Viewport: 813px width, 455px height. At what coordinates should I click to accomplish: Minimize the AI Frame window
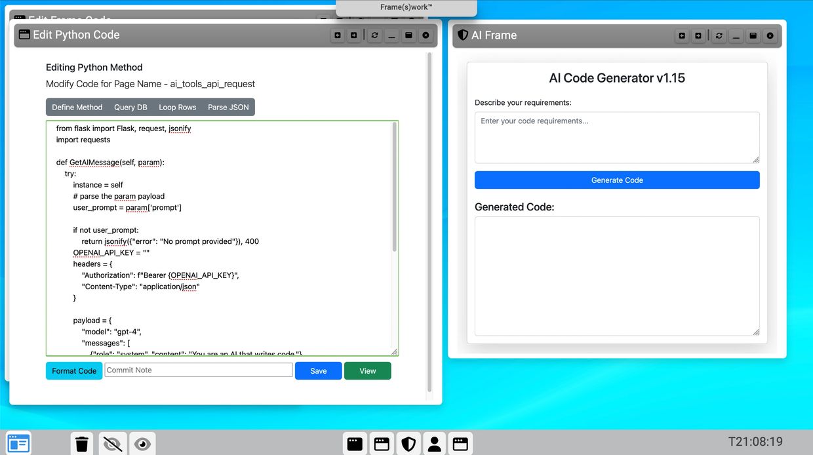pyautogui.click(x=736, y=35)
